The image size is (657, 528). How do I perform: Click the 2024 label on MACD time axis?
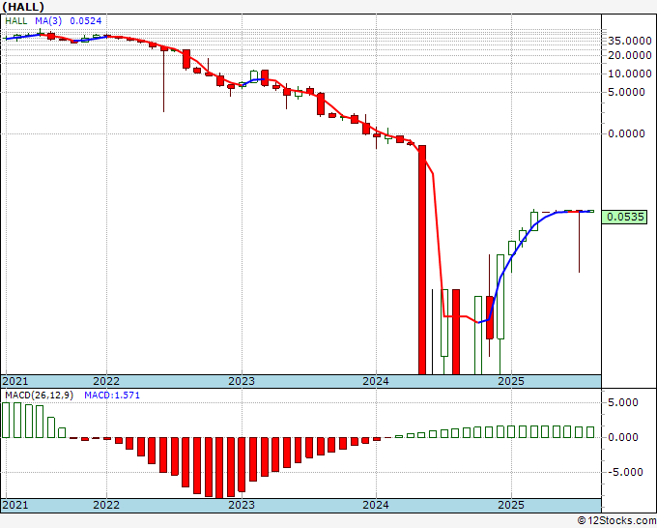click(376, 505)
